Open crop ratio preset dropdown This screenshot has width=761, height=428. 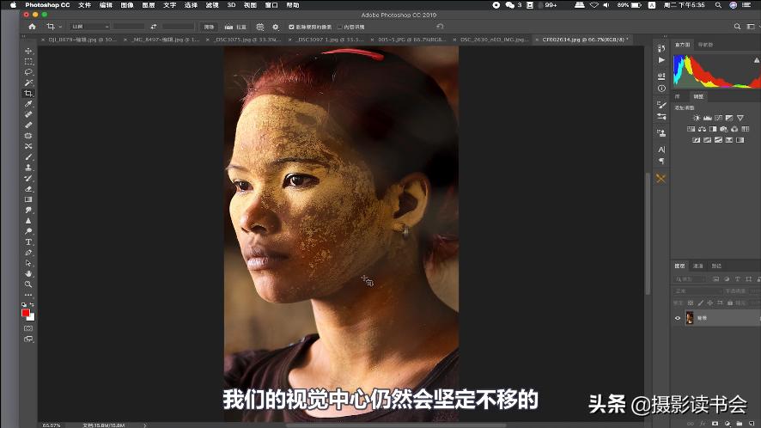tap(90, 27)
